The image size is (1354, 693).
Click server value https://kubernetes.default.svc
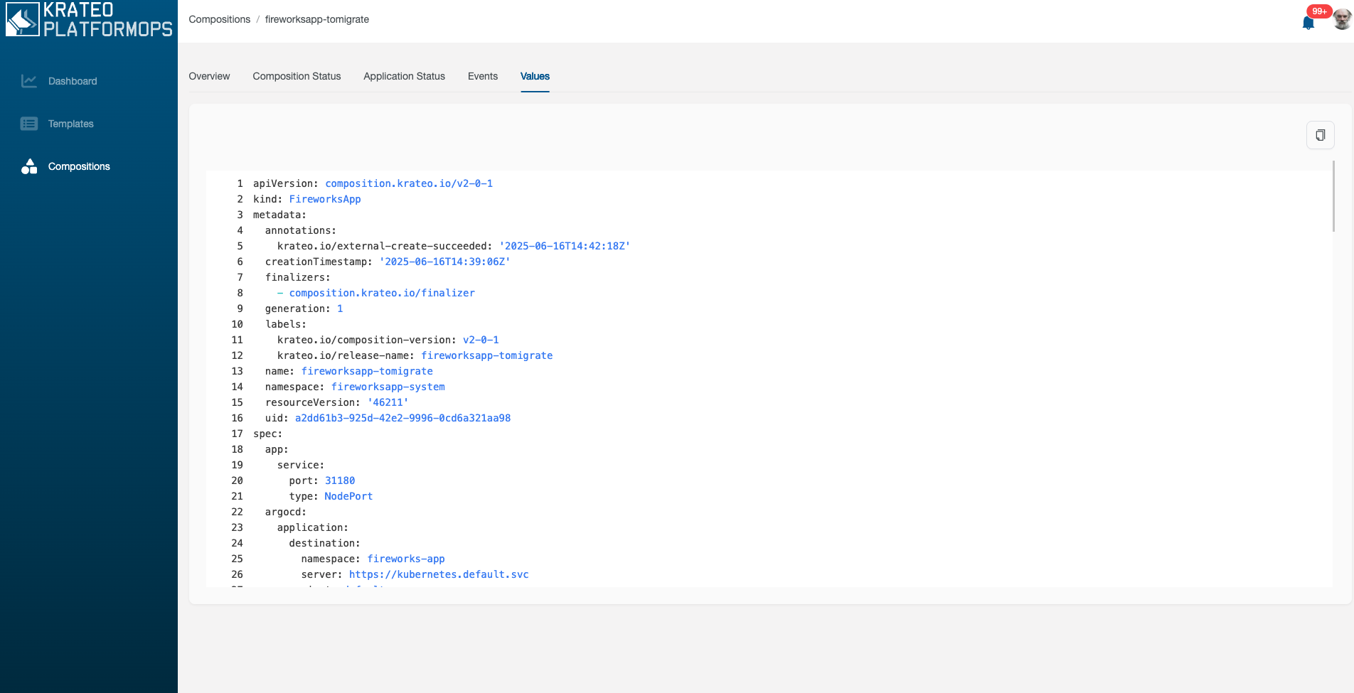pos(439,574)
